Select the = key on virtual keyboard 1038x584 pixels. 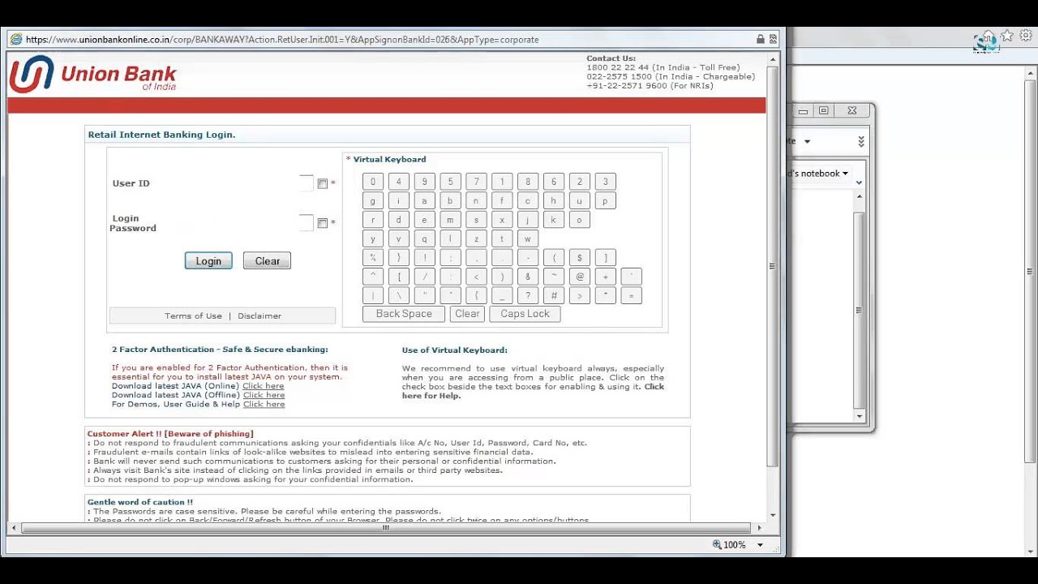(631, 296)
